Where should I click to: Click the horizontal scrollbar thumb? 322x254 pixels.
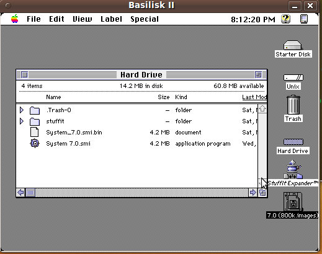click(x=30, y=193)
